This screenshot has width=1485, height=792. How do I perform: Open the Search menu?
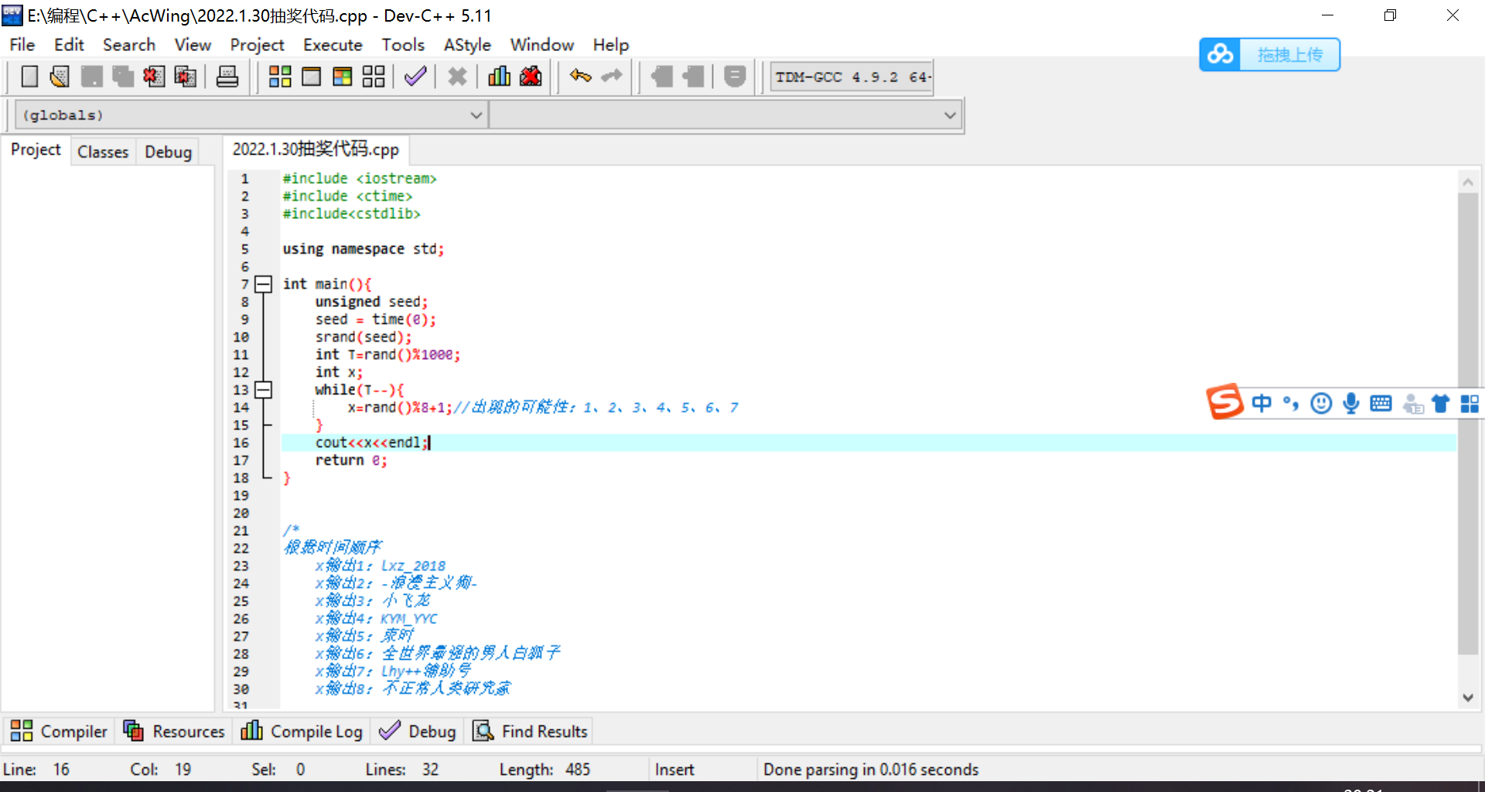click(129, 45)
